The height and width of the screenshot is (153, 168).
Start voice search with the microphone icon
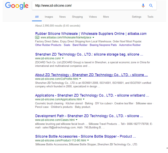tap(143, 5)
